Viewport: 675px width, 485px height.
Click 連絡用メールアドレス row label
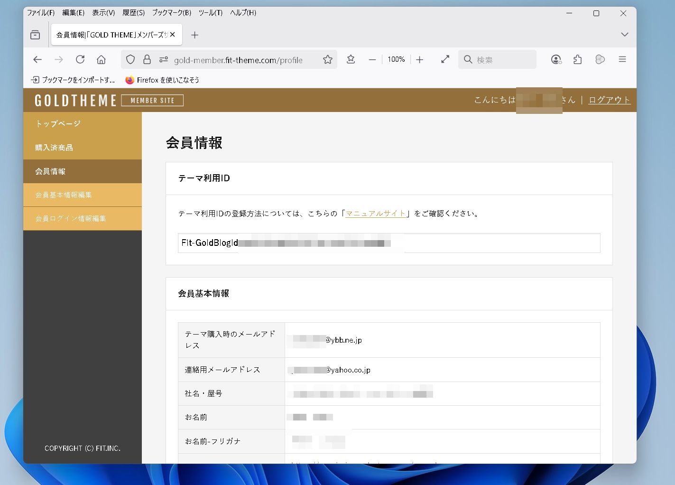231,370
